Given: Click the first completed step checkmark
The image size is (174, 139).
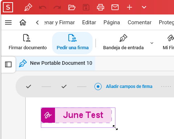Looking at the screenshot, I should (x=29, y=87).
